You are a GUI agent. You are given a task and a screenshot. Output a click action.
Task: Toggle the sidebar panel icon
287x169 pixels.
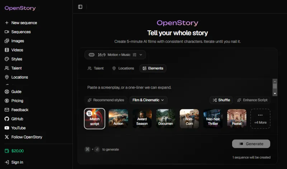click(80, 7)
